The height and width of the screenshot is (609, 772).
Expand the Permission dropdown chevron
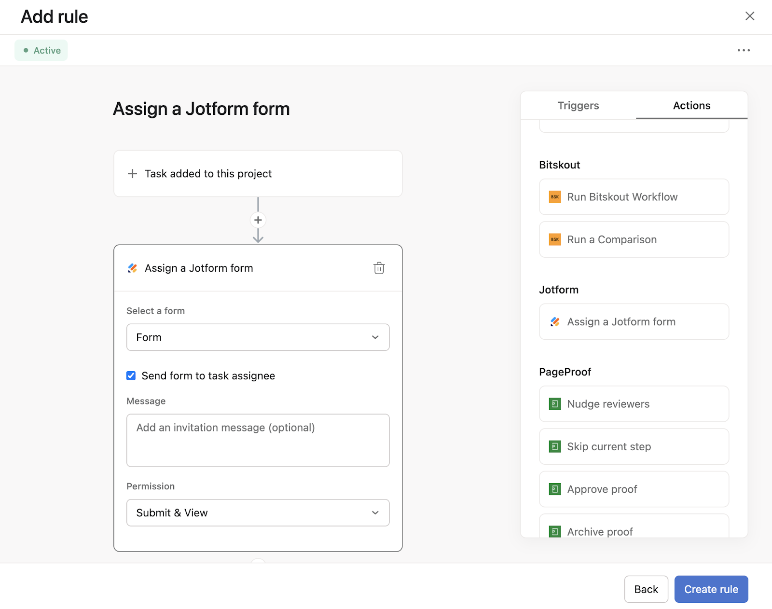tap(375, 512)
